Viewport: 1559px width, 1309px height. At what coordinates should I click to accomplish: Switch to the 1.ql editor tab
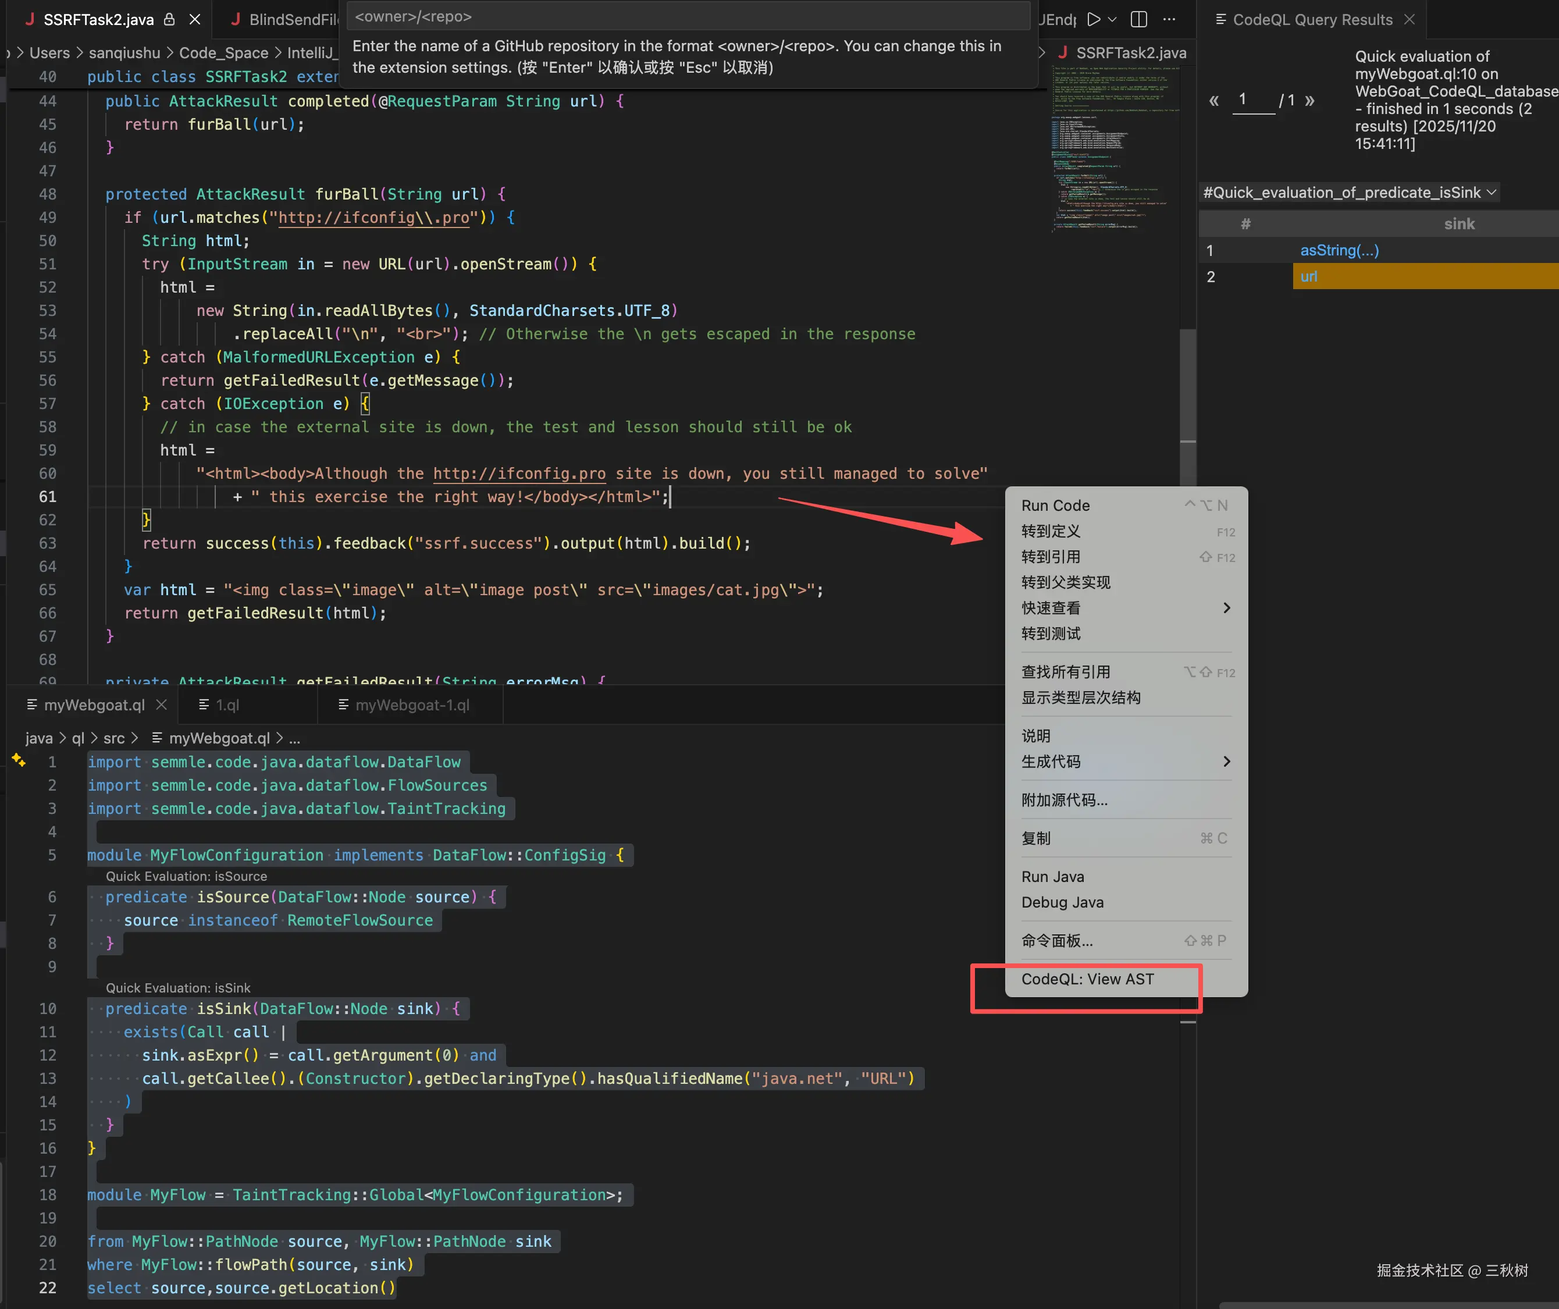click(x=228, y=705)
